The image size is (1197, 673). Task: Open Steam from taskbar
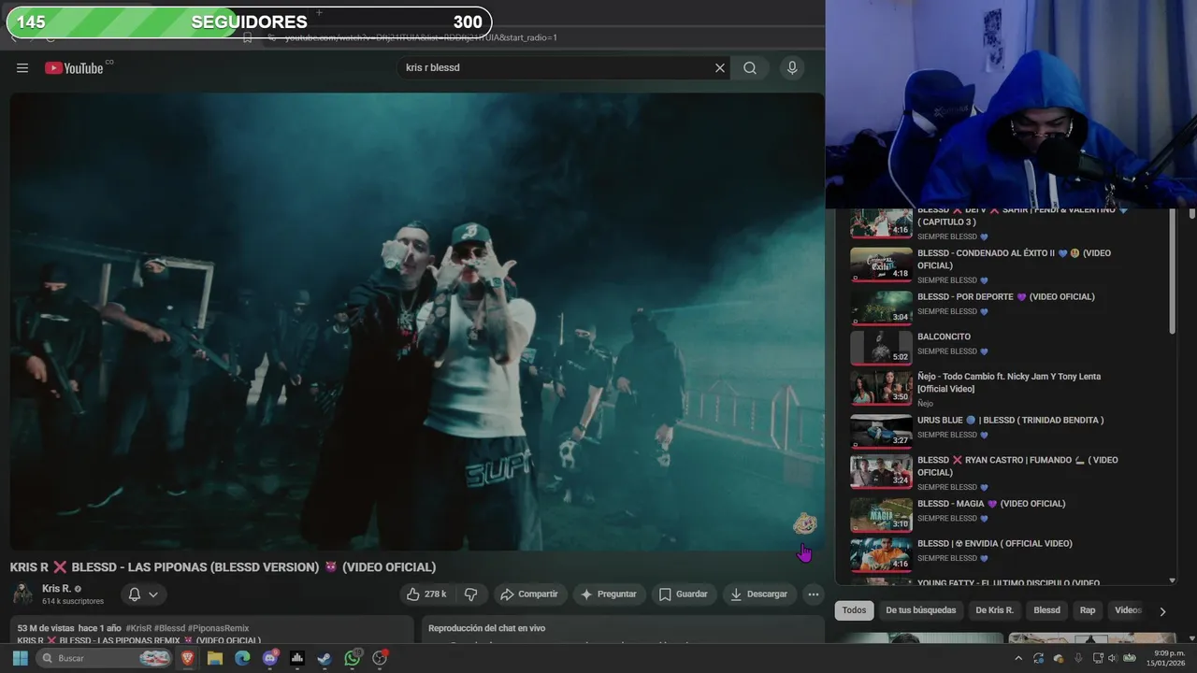click(x=324, y=658)
